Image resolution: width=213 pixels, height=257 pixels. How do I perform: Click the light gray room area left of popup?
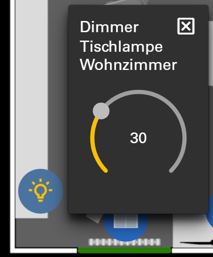click(32, 82)
